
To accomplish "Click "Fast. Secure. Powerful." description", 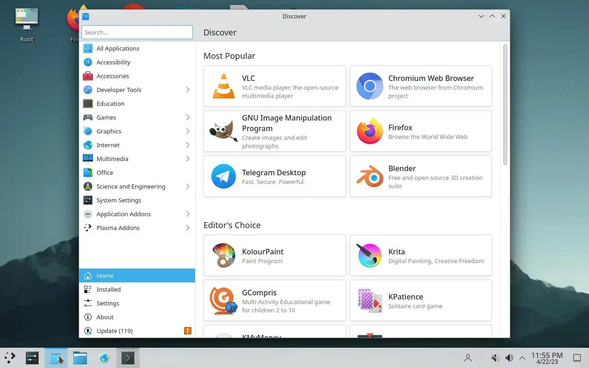I will tap(273, 182).
